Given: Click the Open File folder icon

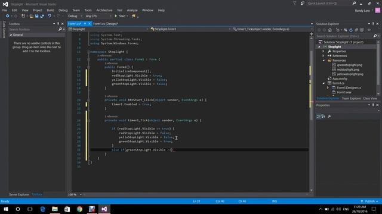Looking at the screenshot, I should click(32, 16).
